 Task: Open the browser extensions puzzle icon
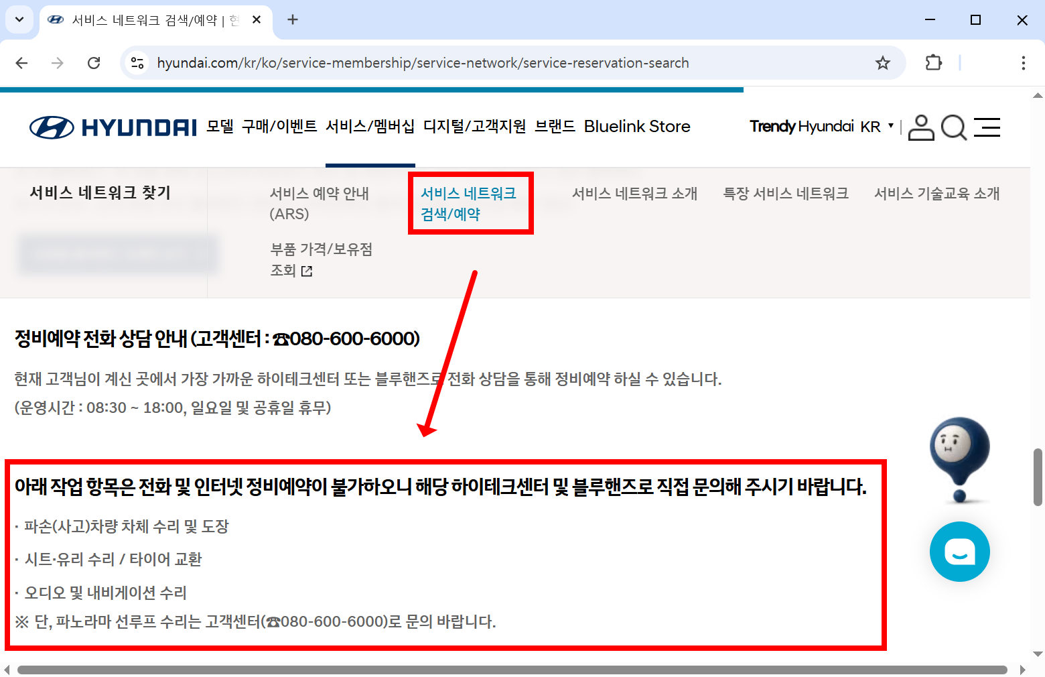(x=932, y=62)
